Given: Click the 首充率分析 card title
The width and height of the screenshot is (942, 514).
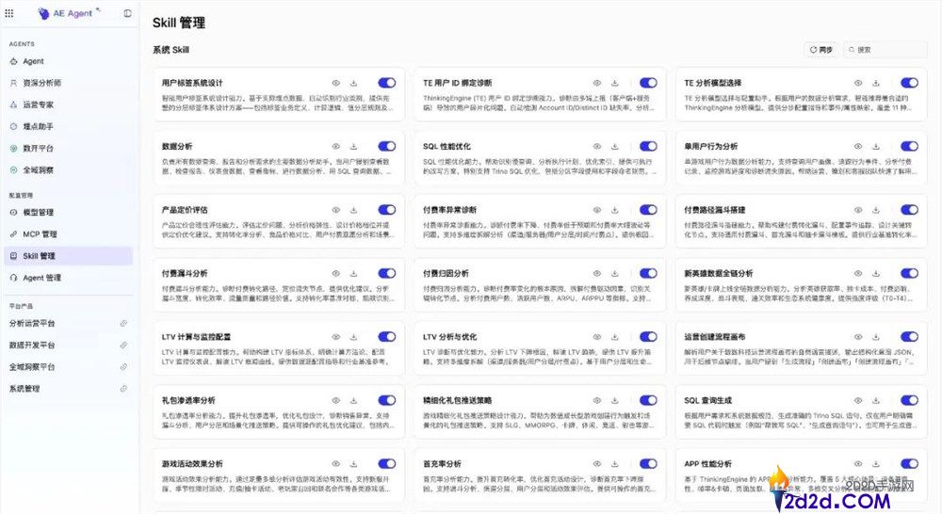Looking at the screenshot, I should (442, 464).
